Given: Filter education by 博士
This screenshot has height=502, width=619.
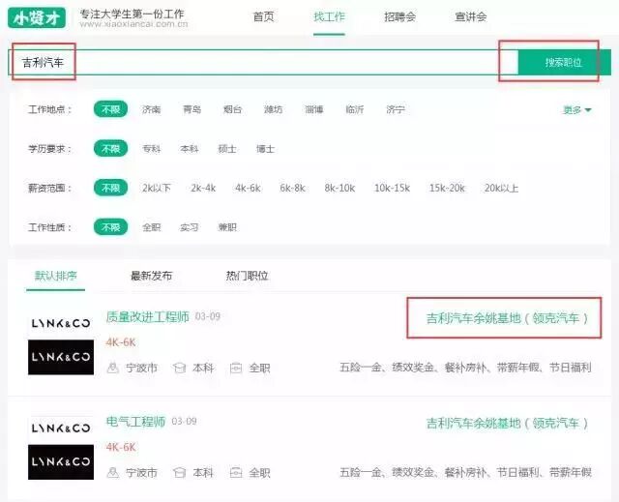Looking at the screenshot, I should pyautogui.click(x=265, y=149).
